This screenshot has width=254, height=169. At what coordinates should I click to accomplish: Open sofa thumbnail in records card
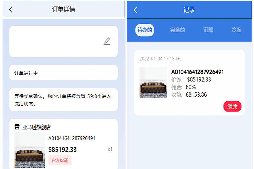[x=153, y=83]
